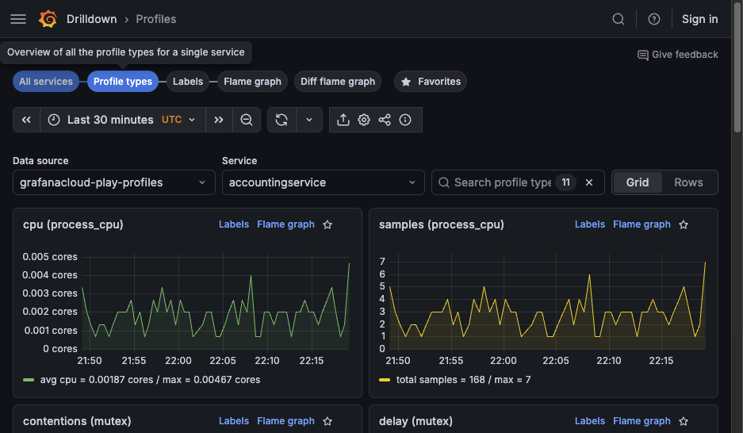Viewport: 743px width, 433px height.
Task: Click the green avg cpu legend swatch
Action: [29, 380]
